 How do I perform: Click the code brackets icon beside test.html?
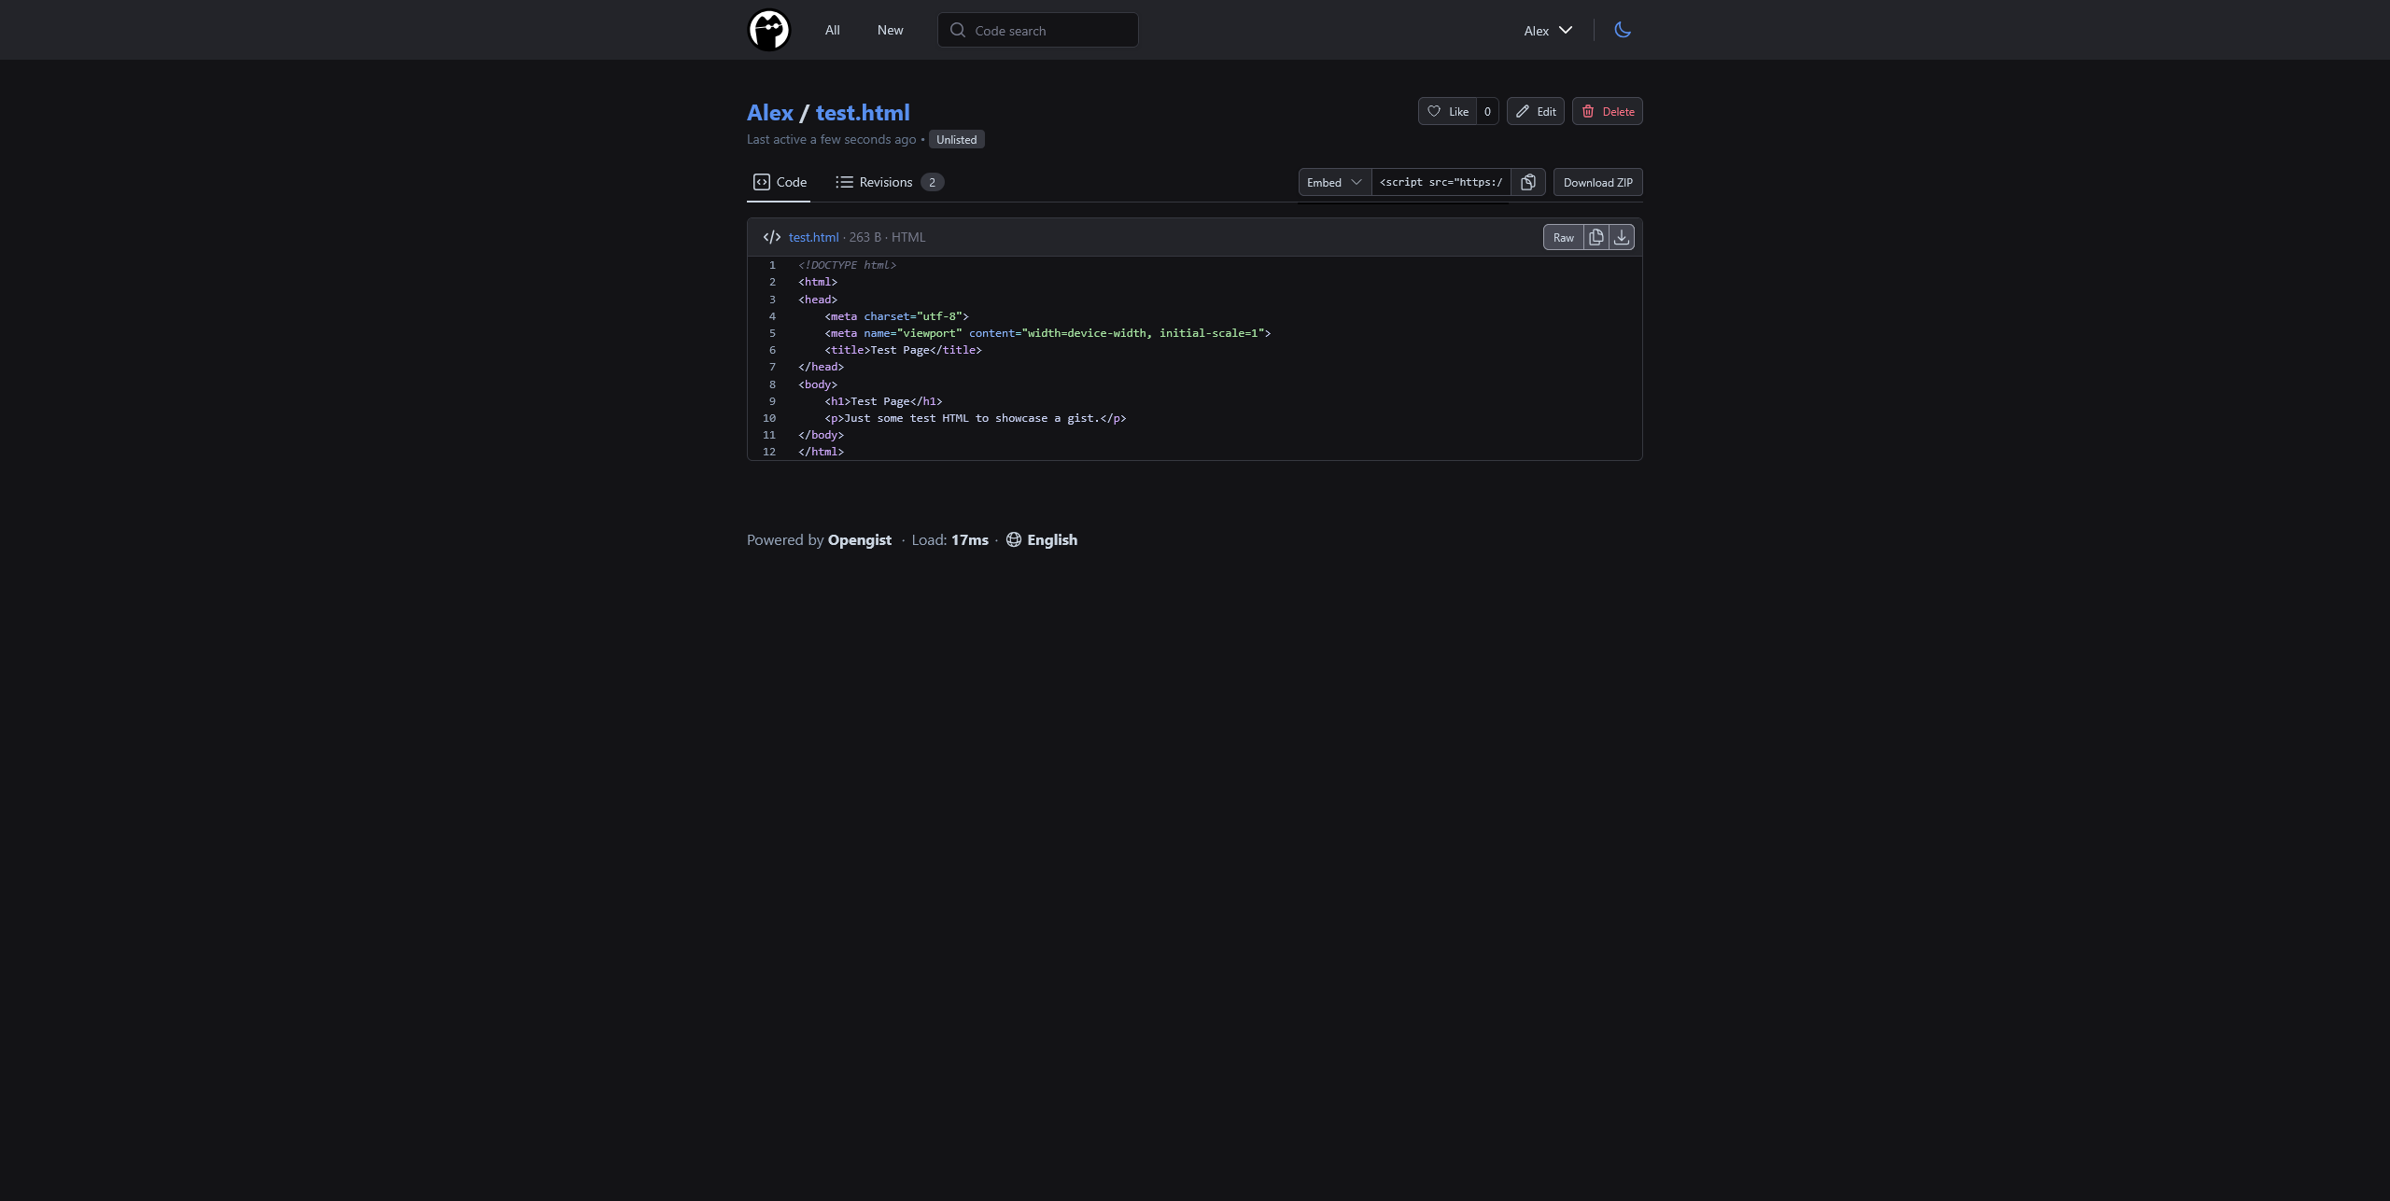pos(771,237)
